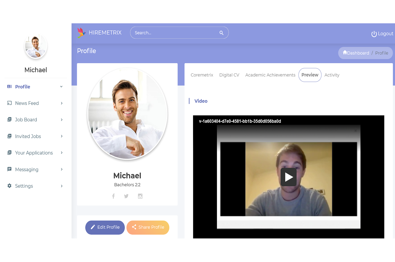The image size is (395, 262).
Task: Click the small sidebar avatar of Michael
Action: pos(36,46)
